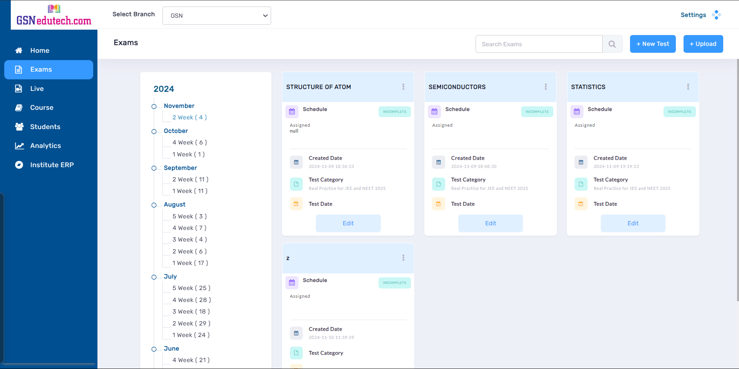Toggle the August timeline circle marker
The height and width of the screenshot is (369, 739).
click(x=154, y=205)
